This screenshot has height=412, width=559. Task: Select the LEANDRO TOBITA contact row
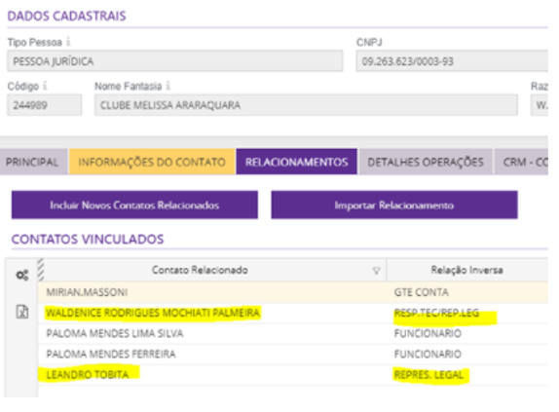click(x=293, y=375)
